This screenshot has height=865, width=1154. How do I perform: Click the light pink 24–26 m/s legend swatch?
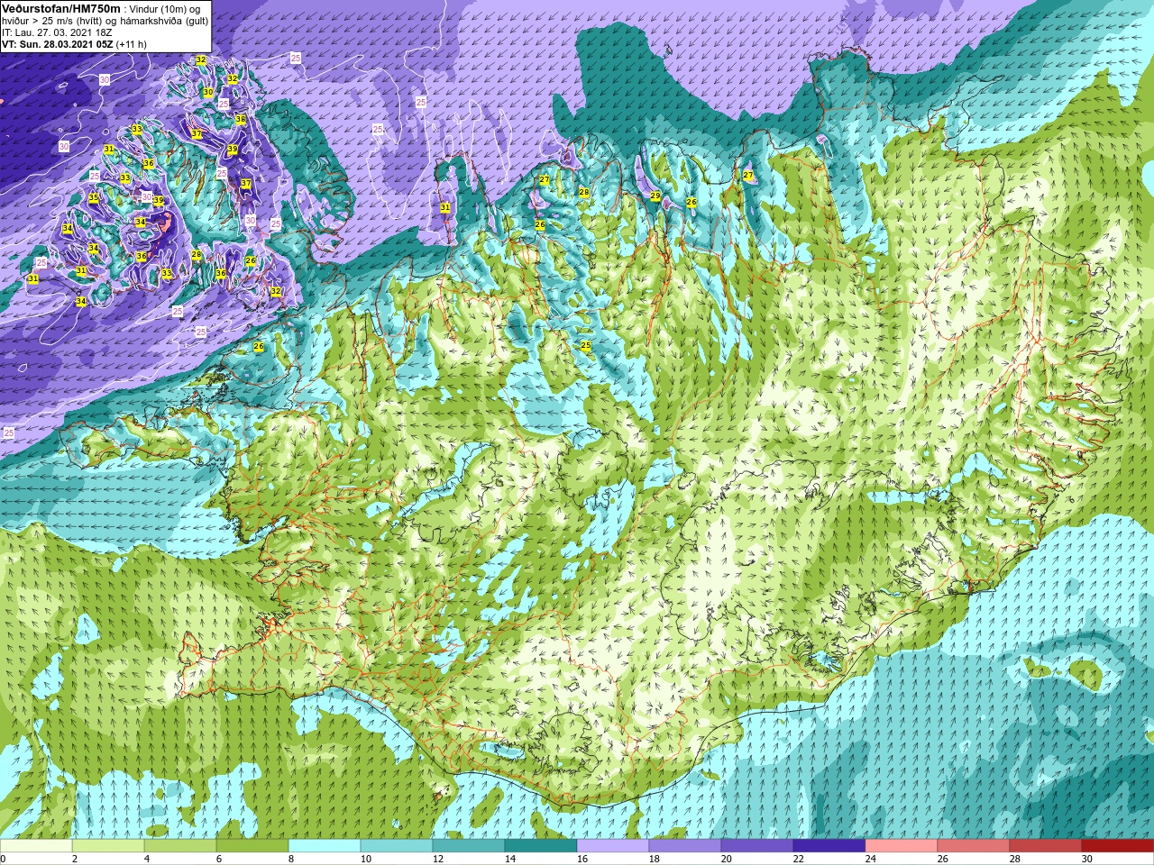click(x=902, y=846)
